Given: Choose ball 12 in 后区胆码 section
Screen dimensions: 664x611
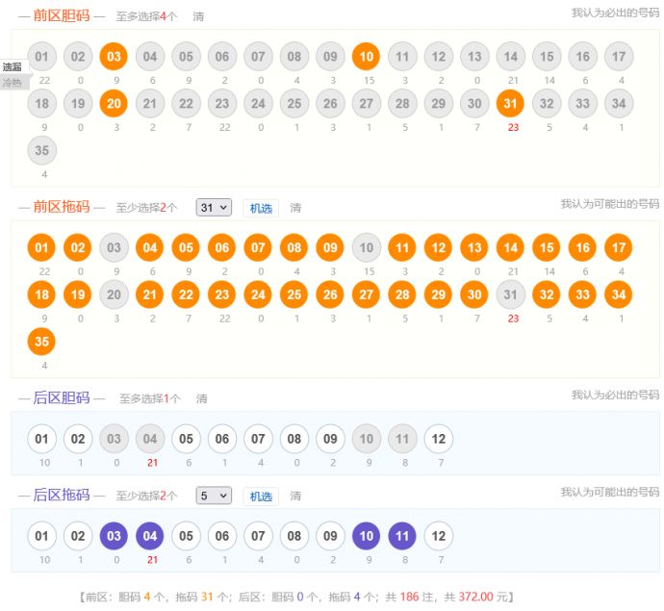Looking at the screenshot, I should (438, 439).
